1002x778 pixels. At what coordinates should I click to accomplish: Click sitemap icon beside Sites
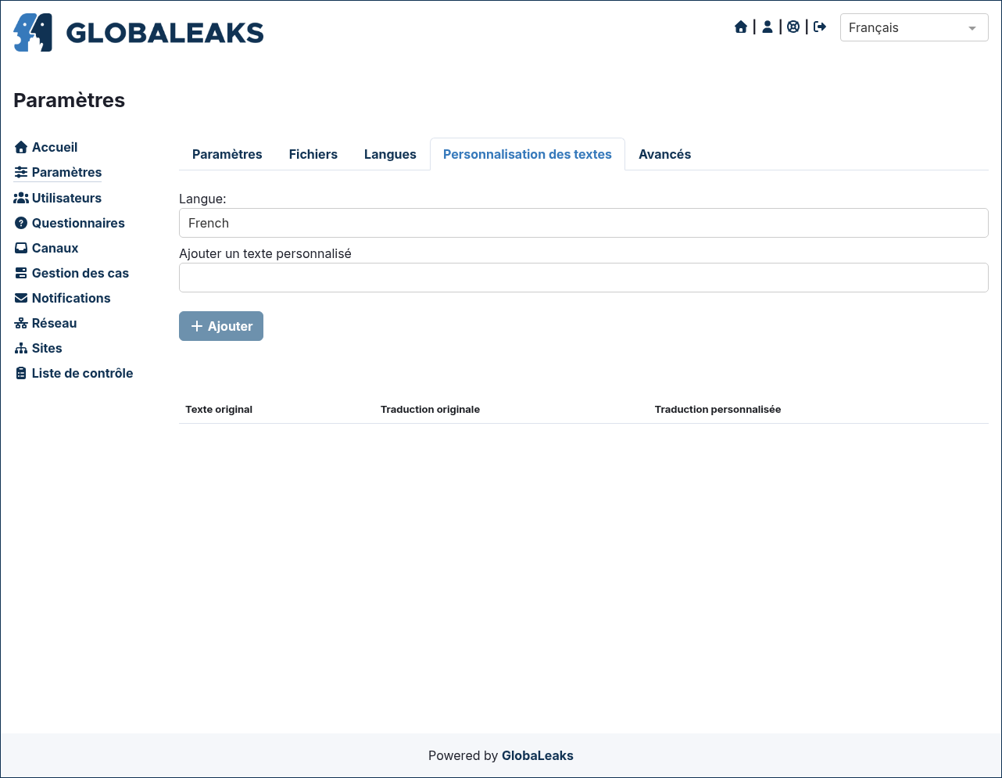pyautogui.click(x=21, y=348)
